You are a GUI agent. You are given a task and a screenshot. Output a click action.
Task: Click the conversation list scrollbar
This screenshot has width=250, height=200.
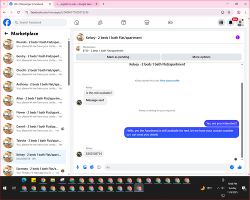pyautogui.click(x=68, y=63)
